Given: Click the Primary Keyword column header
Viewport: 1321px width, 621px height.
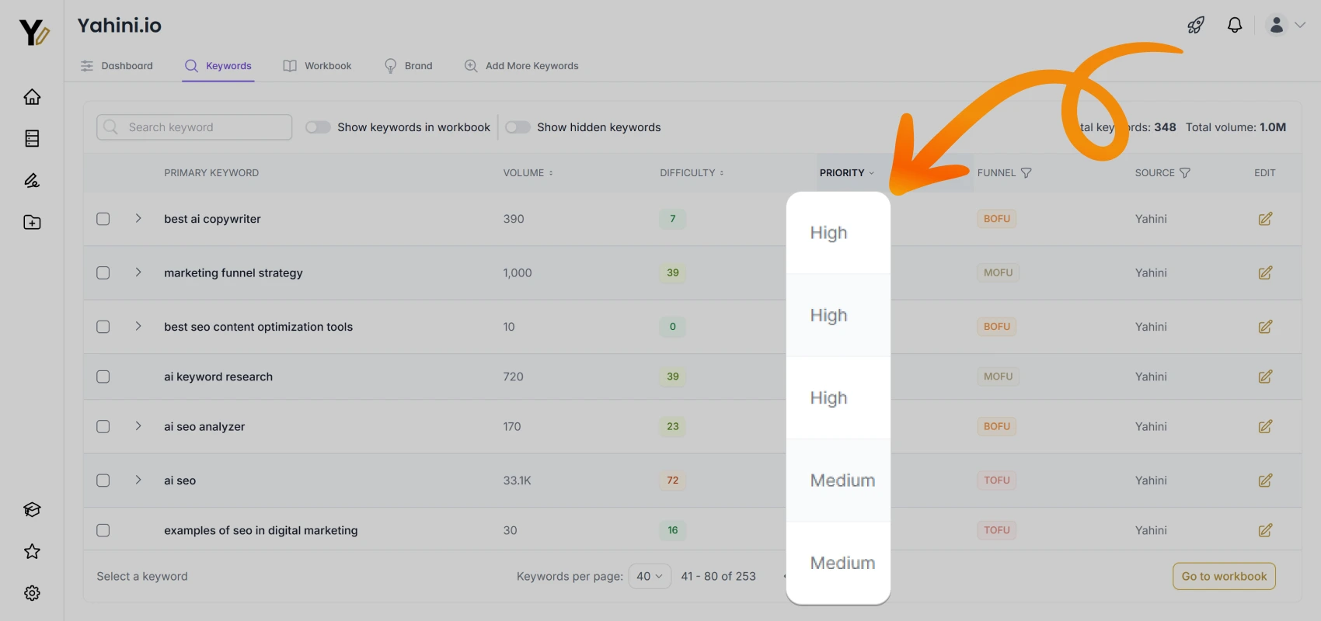Looking at the screenshot, I should [211, 173].
